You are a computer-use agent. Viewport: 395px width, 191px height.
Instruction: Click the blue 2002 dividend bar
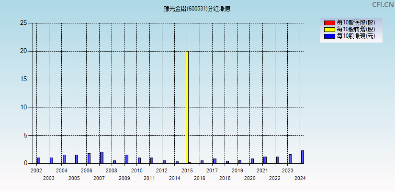click(x=39, y=160)
